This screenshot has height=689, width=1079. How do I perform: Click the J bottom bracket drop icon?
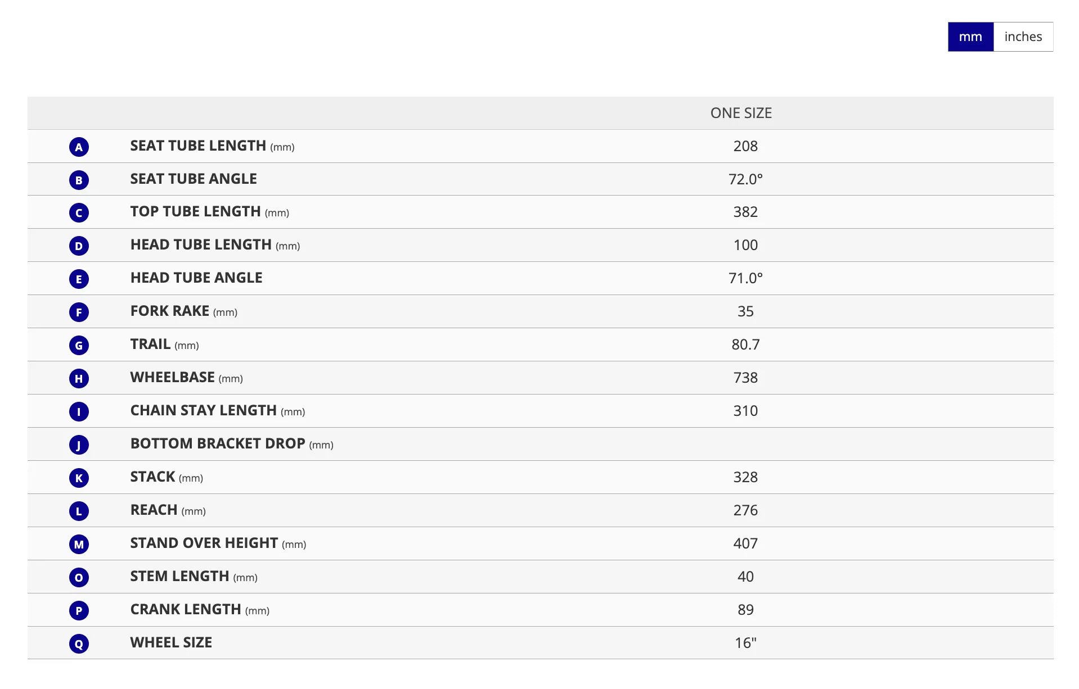[79, 445]
